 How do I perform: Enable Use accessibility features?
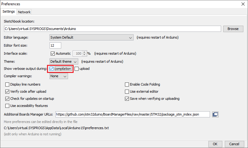[7, 106]
